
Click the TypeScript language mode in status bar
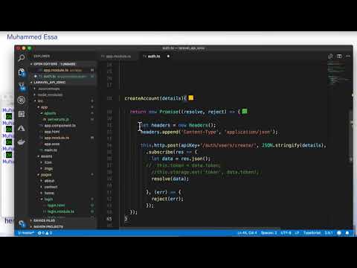(x=312, y=233)
